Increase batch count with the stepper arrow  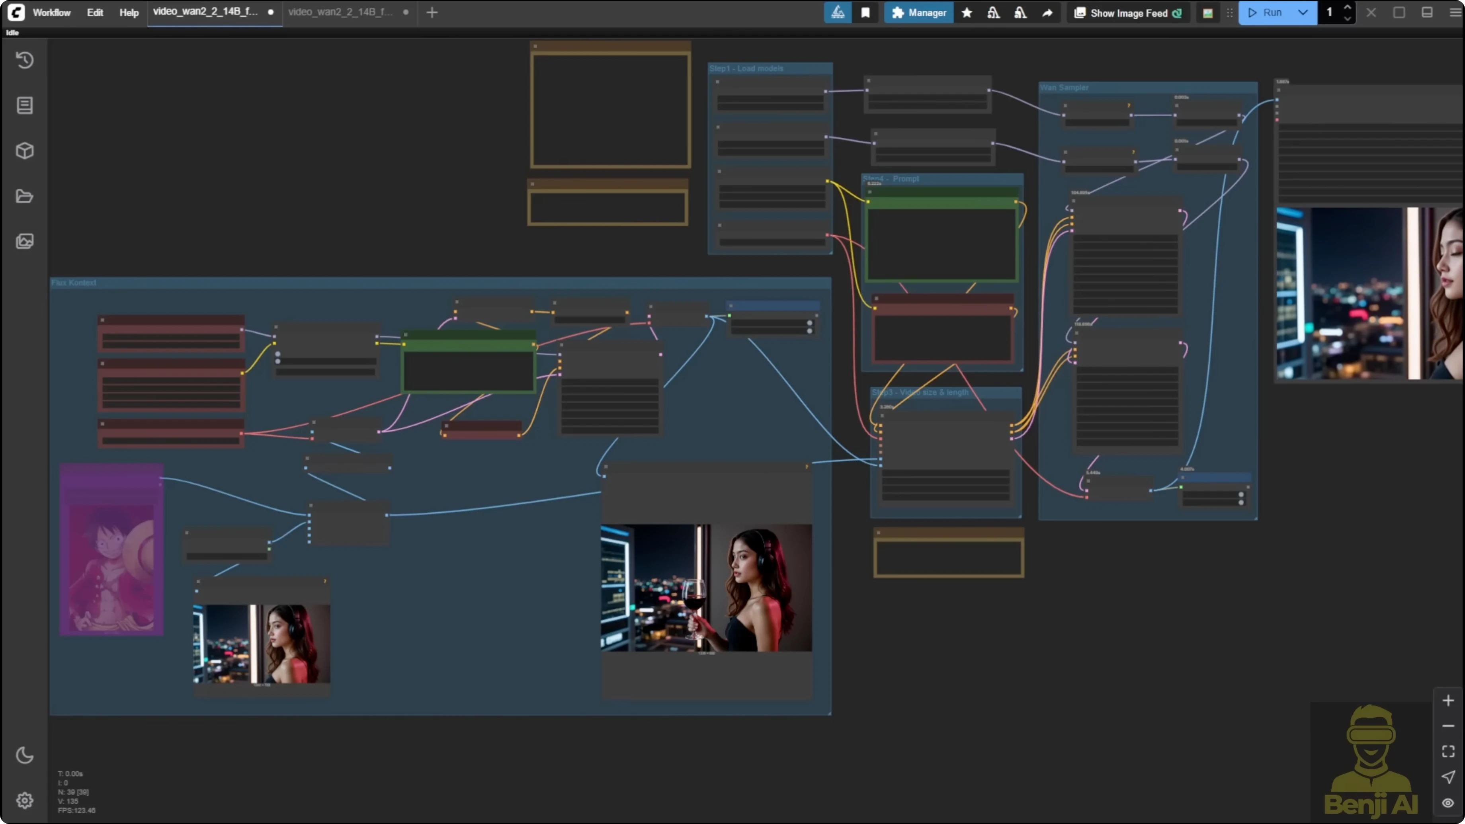pyautogui.click(x=1347, y=8)
